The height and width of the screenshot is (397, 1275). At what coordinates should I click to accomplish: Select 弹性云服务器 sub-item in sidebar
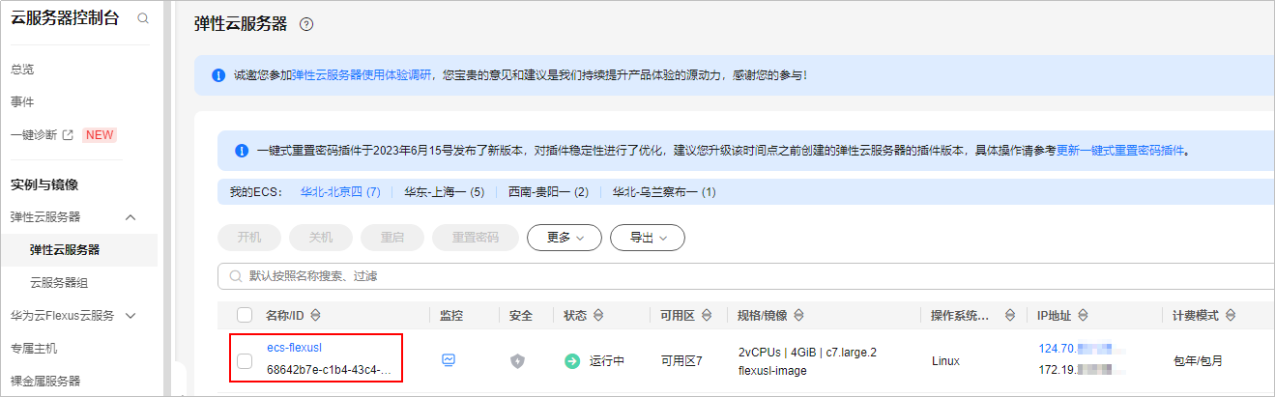point(65,249)
